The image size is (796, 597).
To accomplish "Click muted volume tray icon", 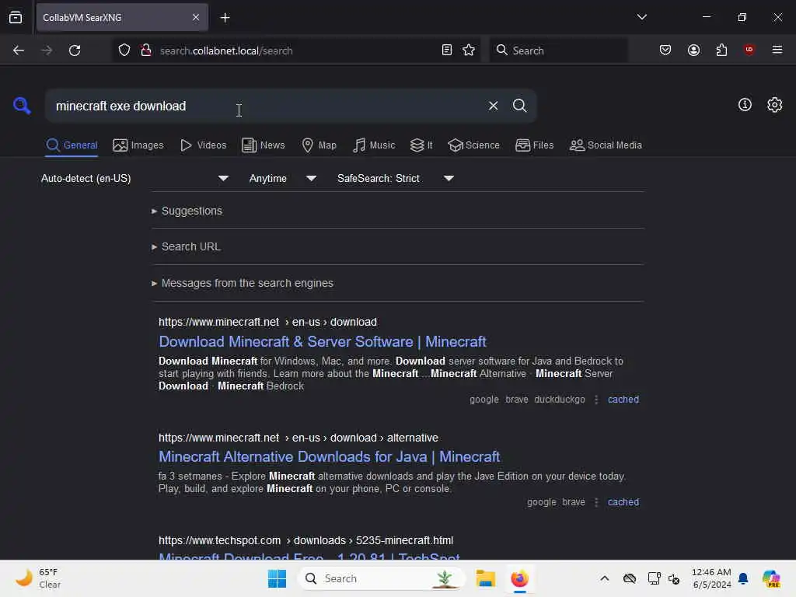I will (x=674, y=578).
